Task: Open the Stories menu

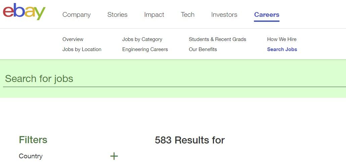Action: tap(117, 15)
